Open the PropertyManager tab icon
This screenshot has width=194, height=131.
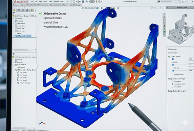pos(19,10)
